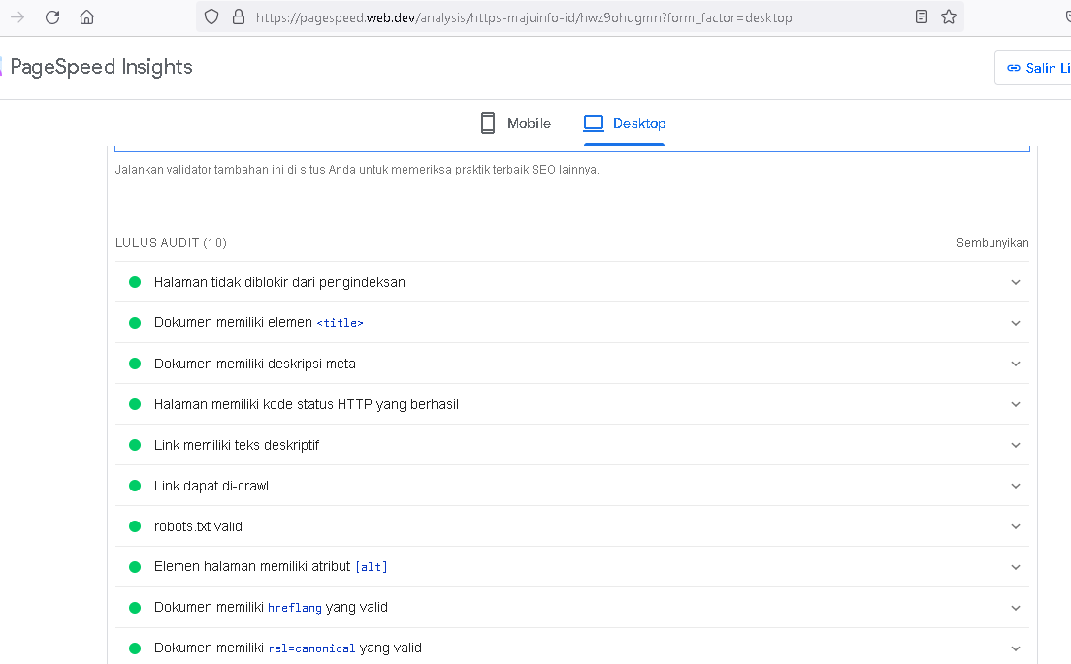The height and width of the screenshot is (664, 1071).
Task: Switch to the Mobile tab
Action: [516, 123]
